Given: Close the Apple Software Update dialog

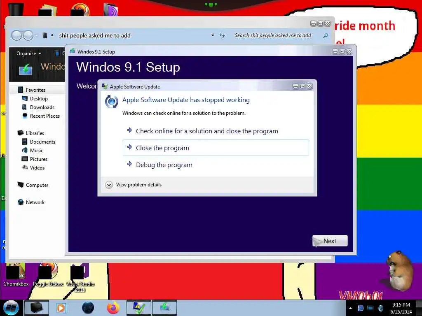Looking at the screenshot, I should tap(310, 86).
